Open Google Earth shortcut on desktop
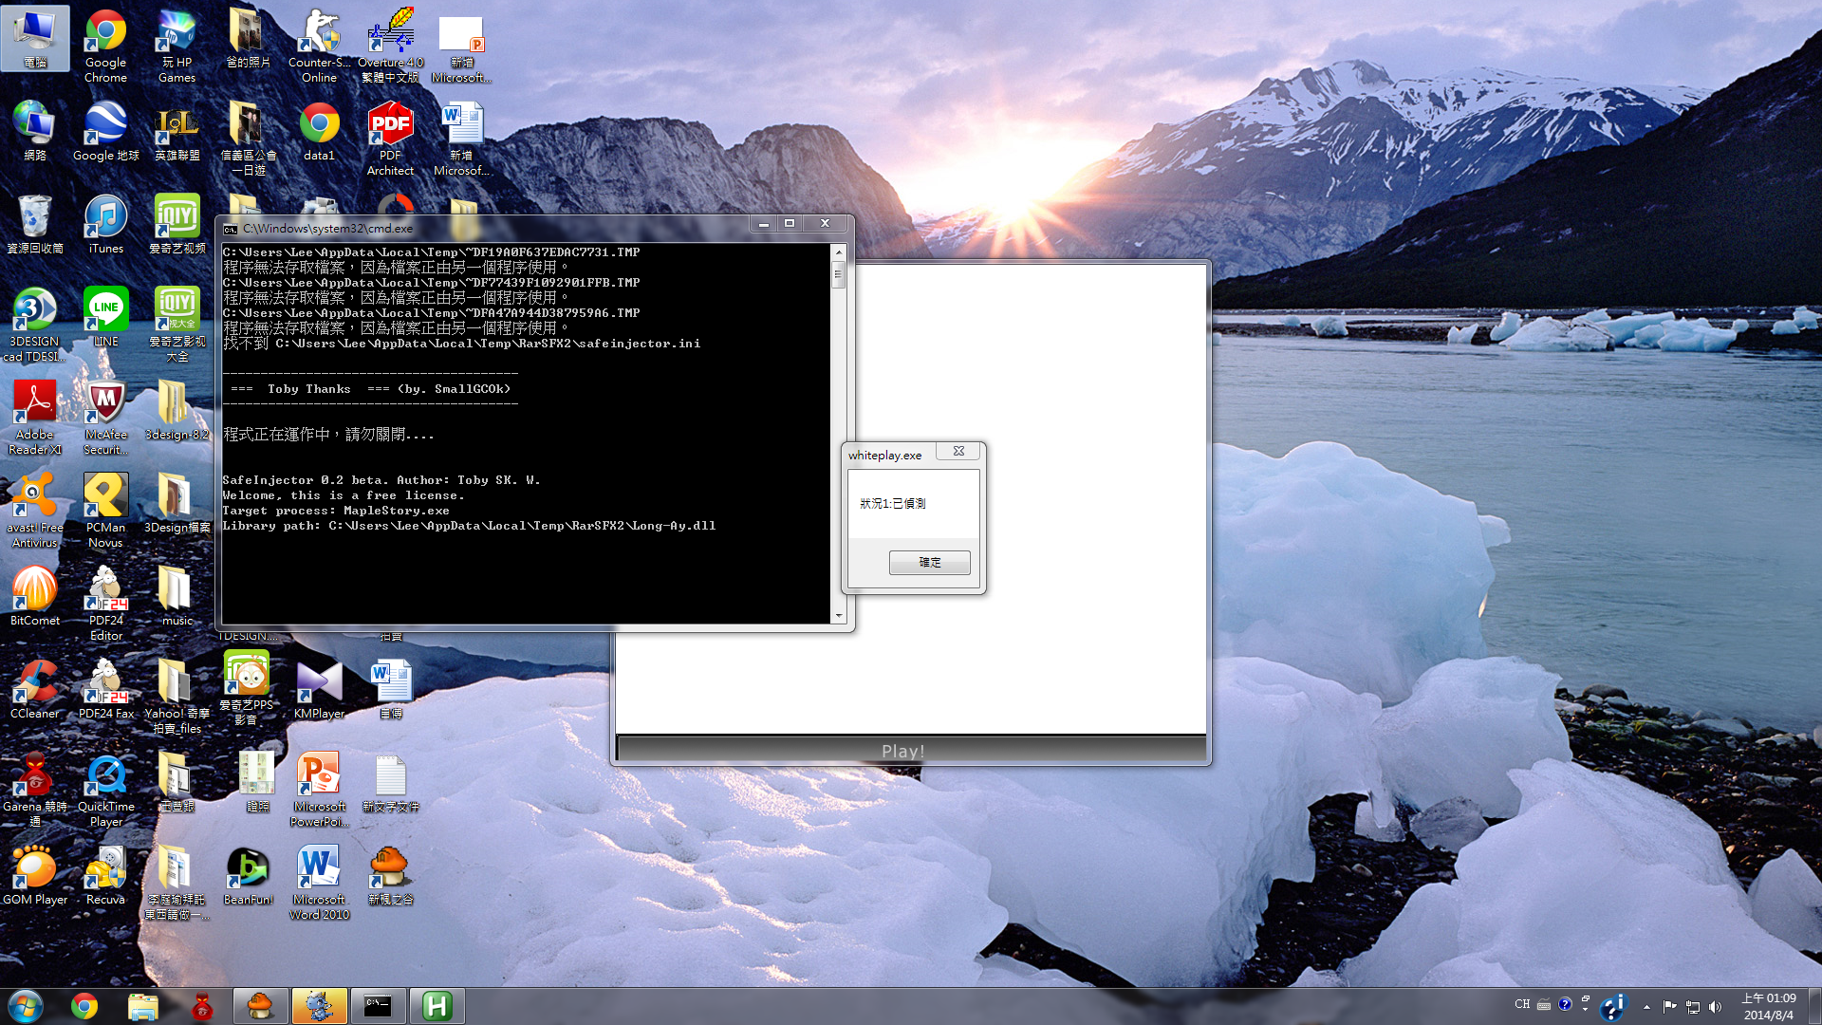This screenshot has height=1025, width=1822. point(105,131)
